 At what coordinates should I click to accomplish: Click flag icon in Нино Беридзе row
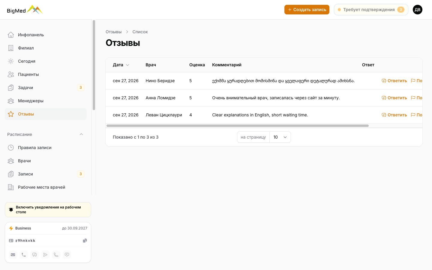[413, 81]
